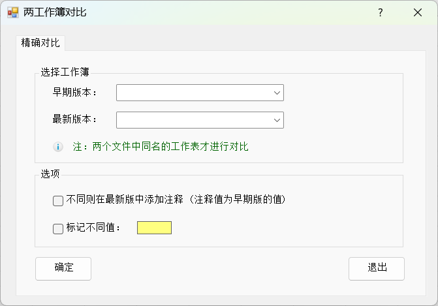
Task: Open the help question mark button
Action: [380, 12]
